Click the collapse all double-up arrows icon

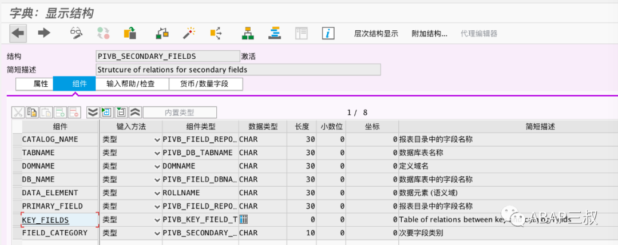click(135, 113)
